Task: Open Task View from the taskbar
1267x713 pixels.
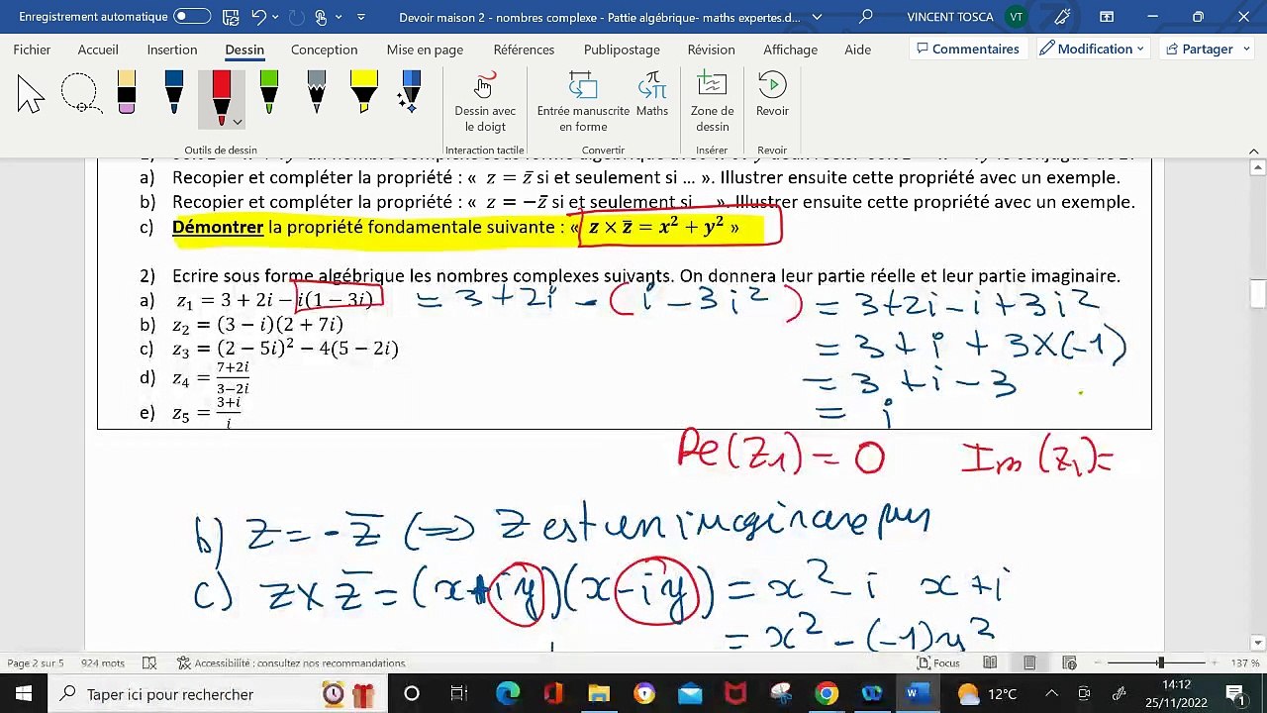Action: pos(458,694)
